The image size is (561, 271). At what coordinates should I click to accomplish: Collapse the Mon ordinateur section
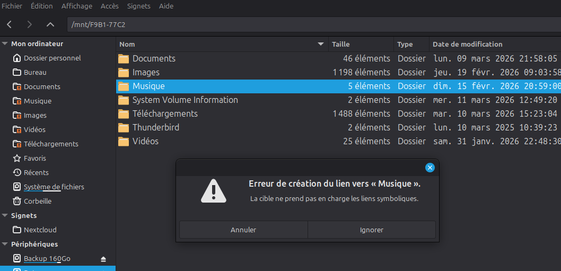click(x=5, y=43)
